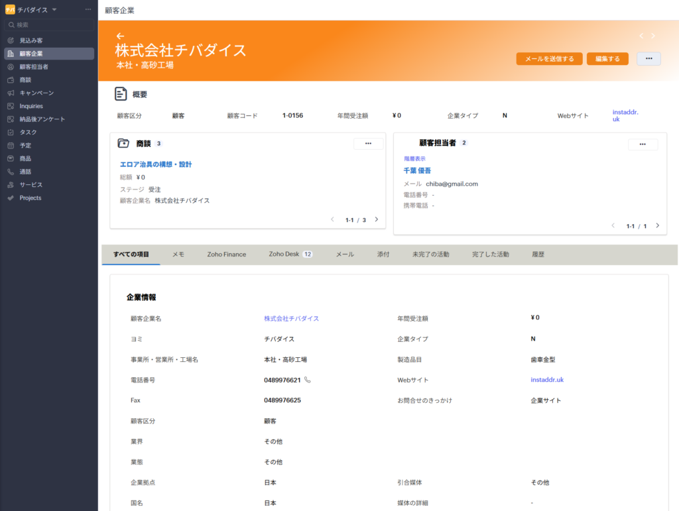Open 納品後アンケート module icon
Image resolution: width=679 pixels, height=511 pixels.
coord(11,119)
